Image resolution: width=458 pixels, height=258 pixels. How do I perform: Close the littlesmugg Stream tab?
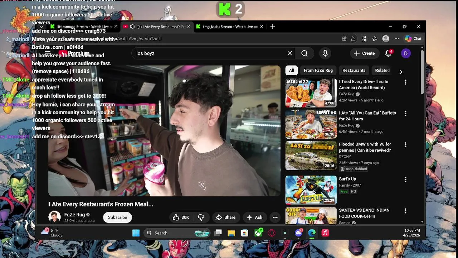pos(116,27)
